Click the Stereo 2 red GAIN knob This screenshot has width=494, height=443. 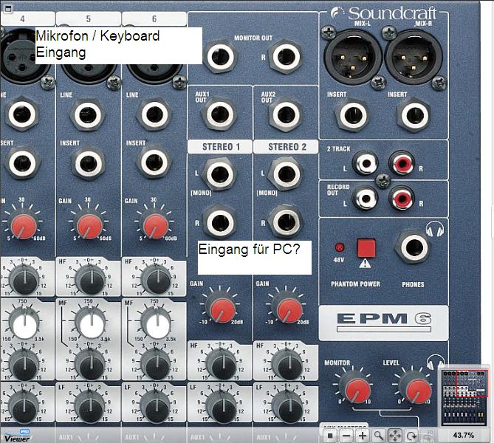pos(289,309)
